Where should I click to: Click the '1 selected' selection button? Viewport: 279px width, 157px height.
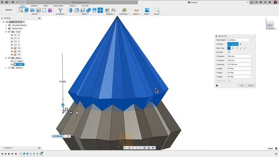(233, 44)
